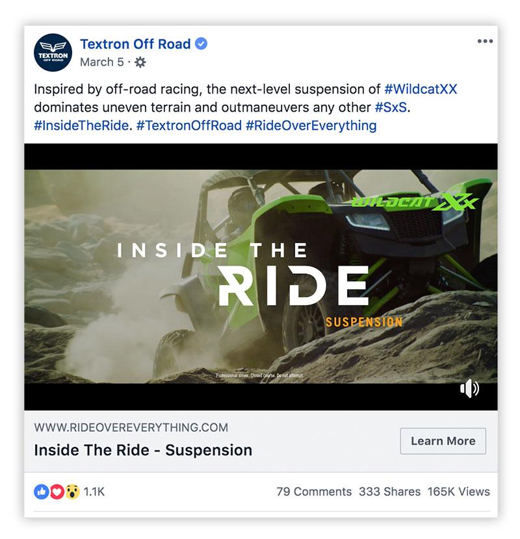This screenshot has width=520, height=539.
Task: Click the Textron Off Road profile logo
Action: (x=53, y=52)
